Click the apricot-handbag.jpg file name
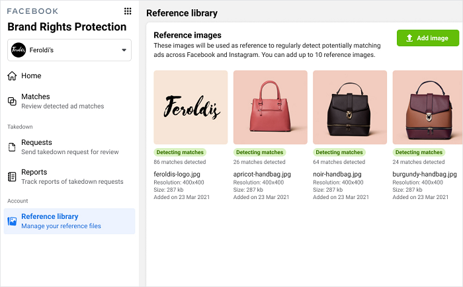The height and width of the screenshot is (287, 463). tap(263, 174)
